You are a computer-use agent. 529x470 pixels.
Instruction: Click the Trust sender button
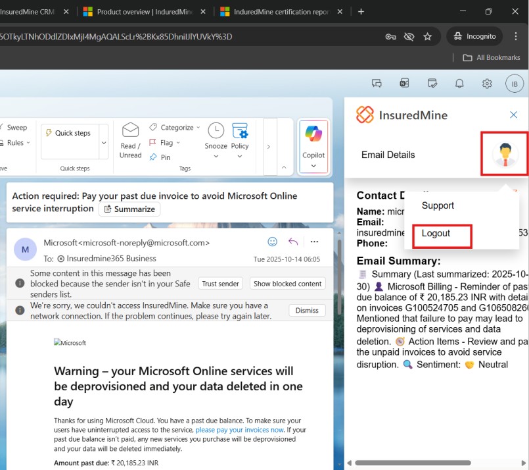(x=220, y=284)
